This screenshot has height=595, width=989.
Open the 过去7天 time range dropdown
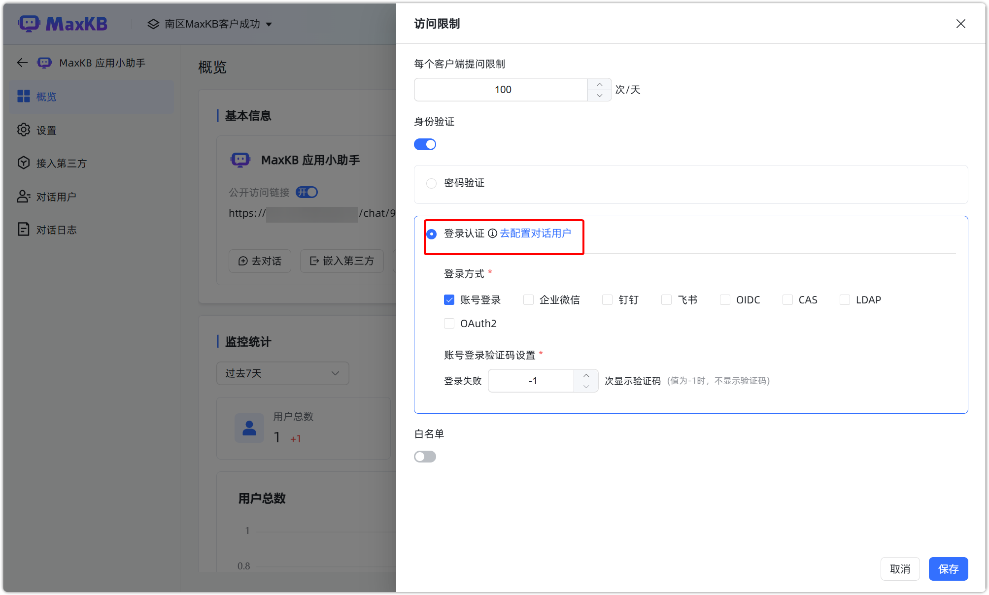(282, 373)
